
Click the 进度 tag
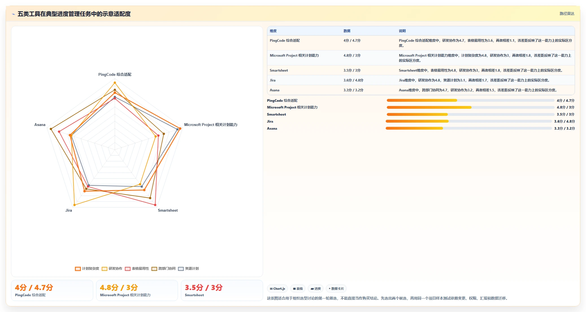316,289
